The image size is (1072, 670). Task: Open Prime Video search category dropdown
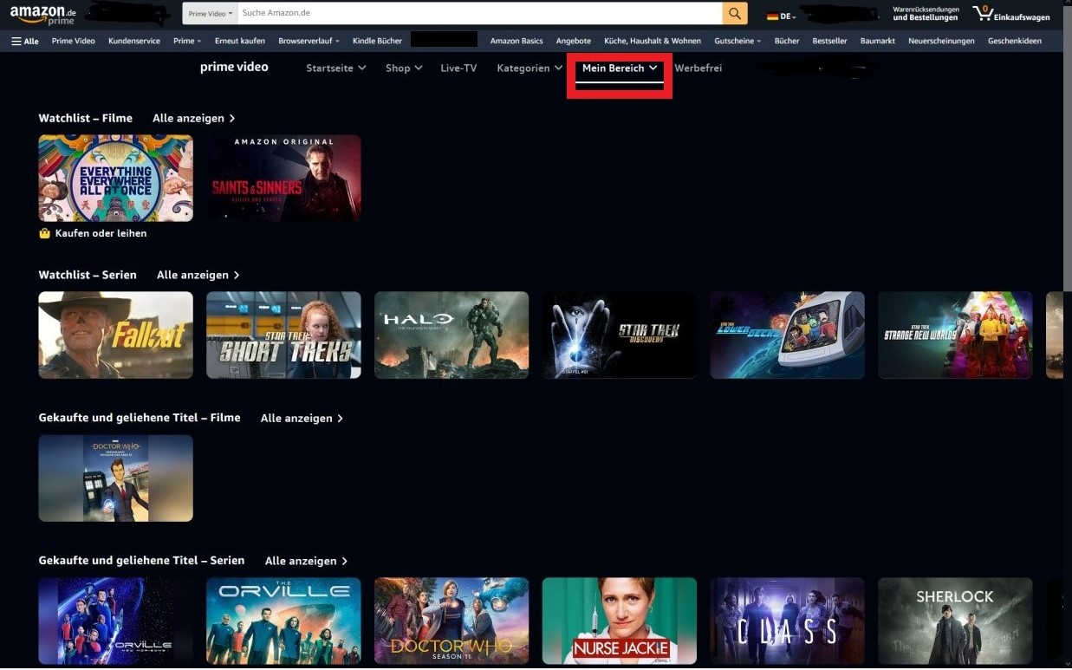pyautogui.click(x=211, y=14)
